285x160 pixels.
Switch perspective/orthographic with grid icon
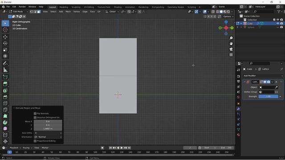click(231, 55)
